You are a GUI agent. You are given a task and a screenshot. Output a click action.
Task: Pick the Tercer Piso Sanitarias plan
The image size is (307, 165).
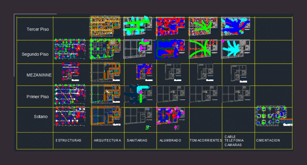(x=138, y=26)
